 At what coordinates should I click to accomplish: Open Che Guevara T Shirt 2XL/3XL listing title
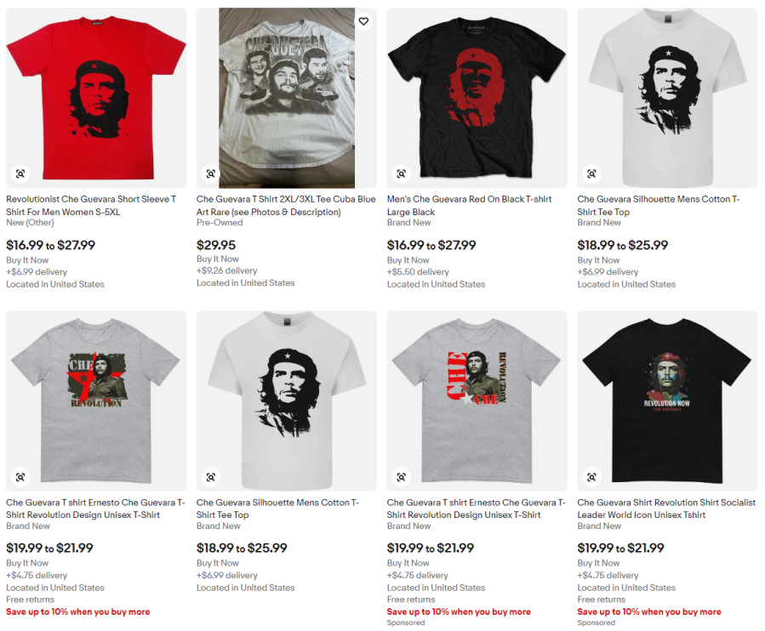286,205
